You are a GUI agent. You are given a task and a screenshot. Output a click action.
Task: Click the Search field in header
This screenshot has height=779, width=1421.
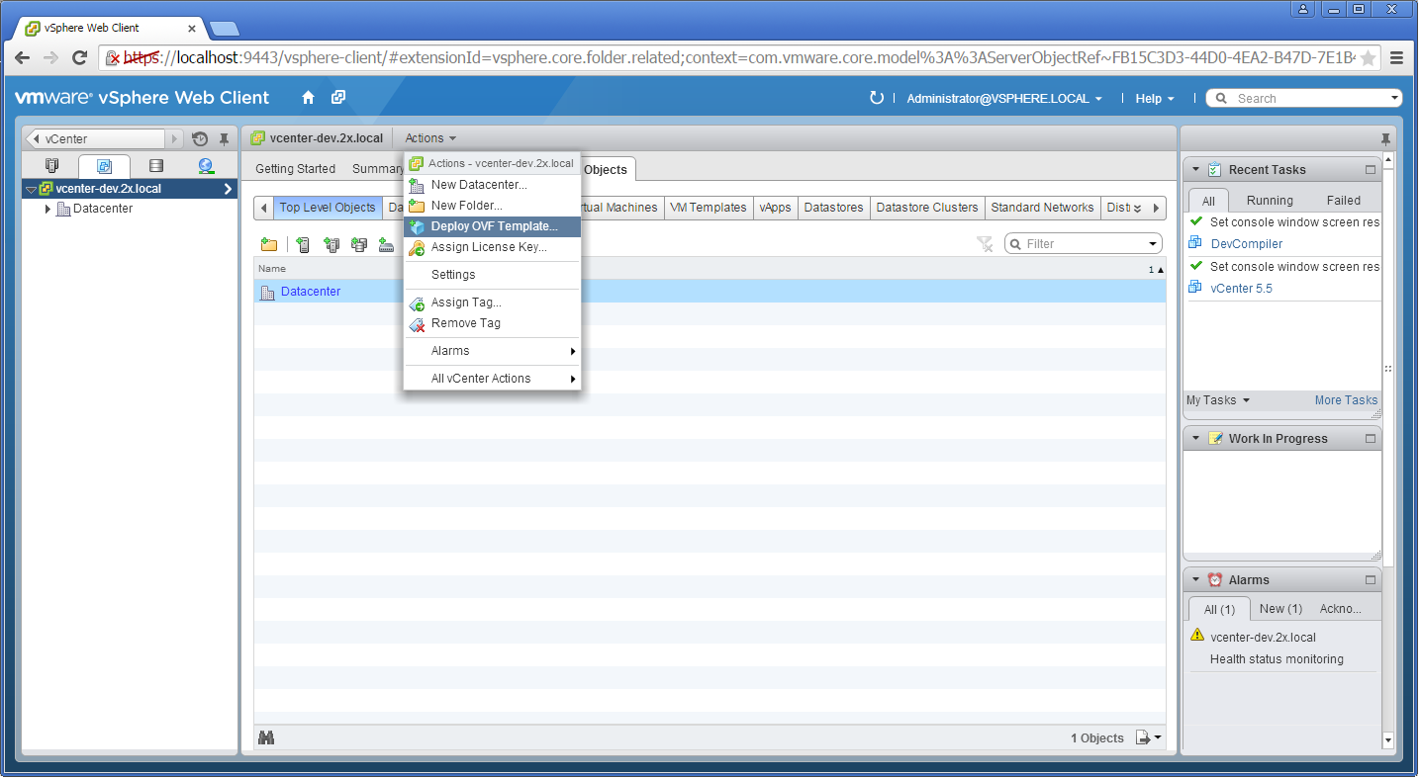(1304, 98)
